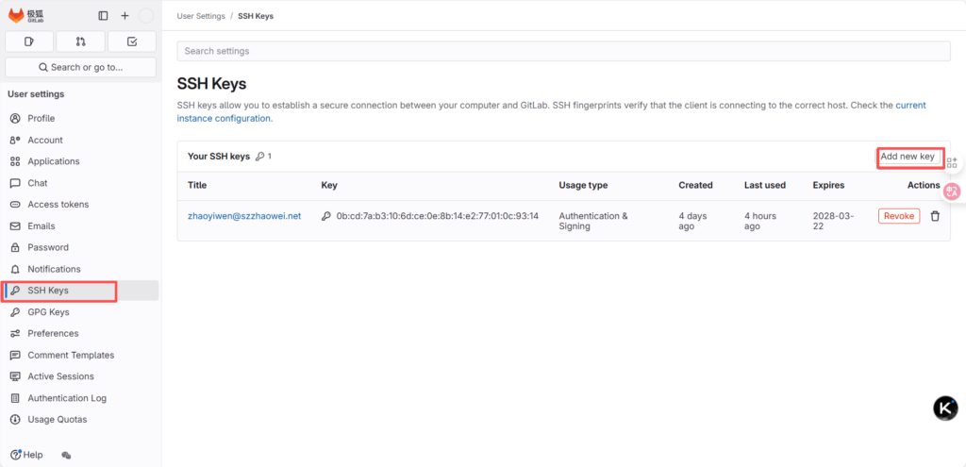Open assigned issues icon button

coord(29,42)
